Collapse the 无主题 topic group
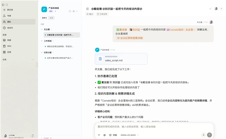The width and height of the screenshot is (226, 139). point(42,29)
